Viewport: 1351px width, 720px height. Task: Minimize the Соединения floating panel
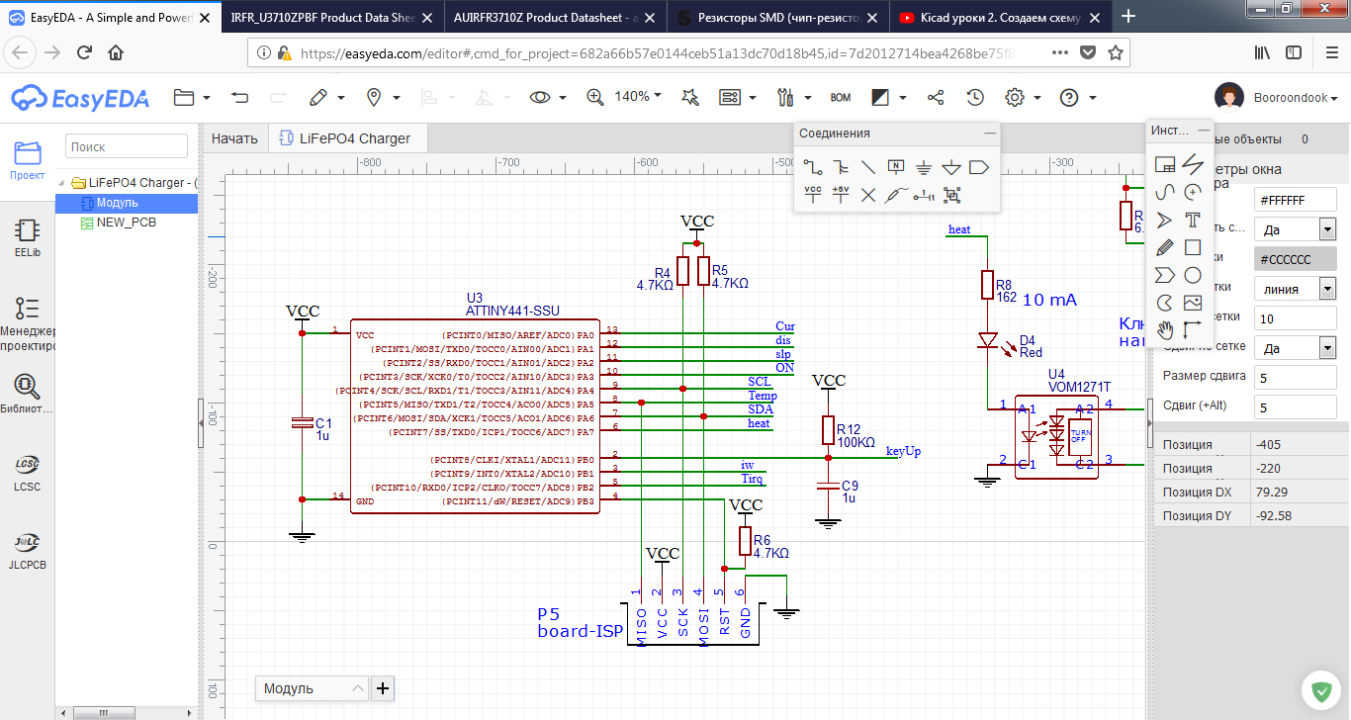(x=989, y=133)
